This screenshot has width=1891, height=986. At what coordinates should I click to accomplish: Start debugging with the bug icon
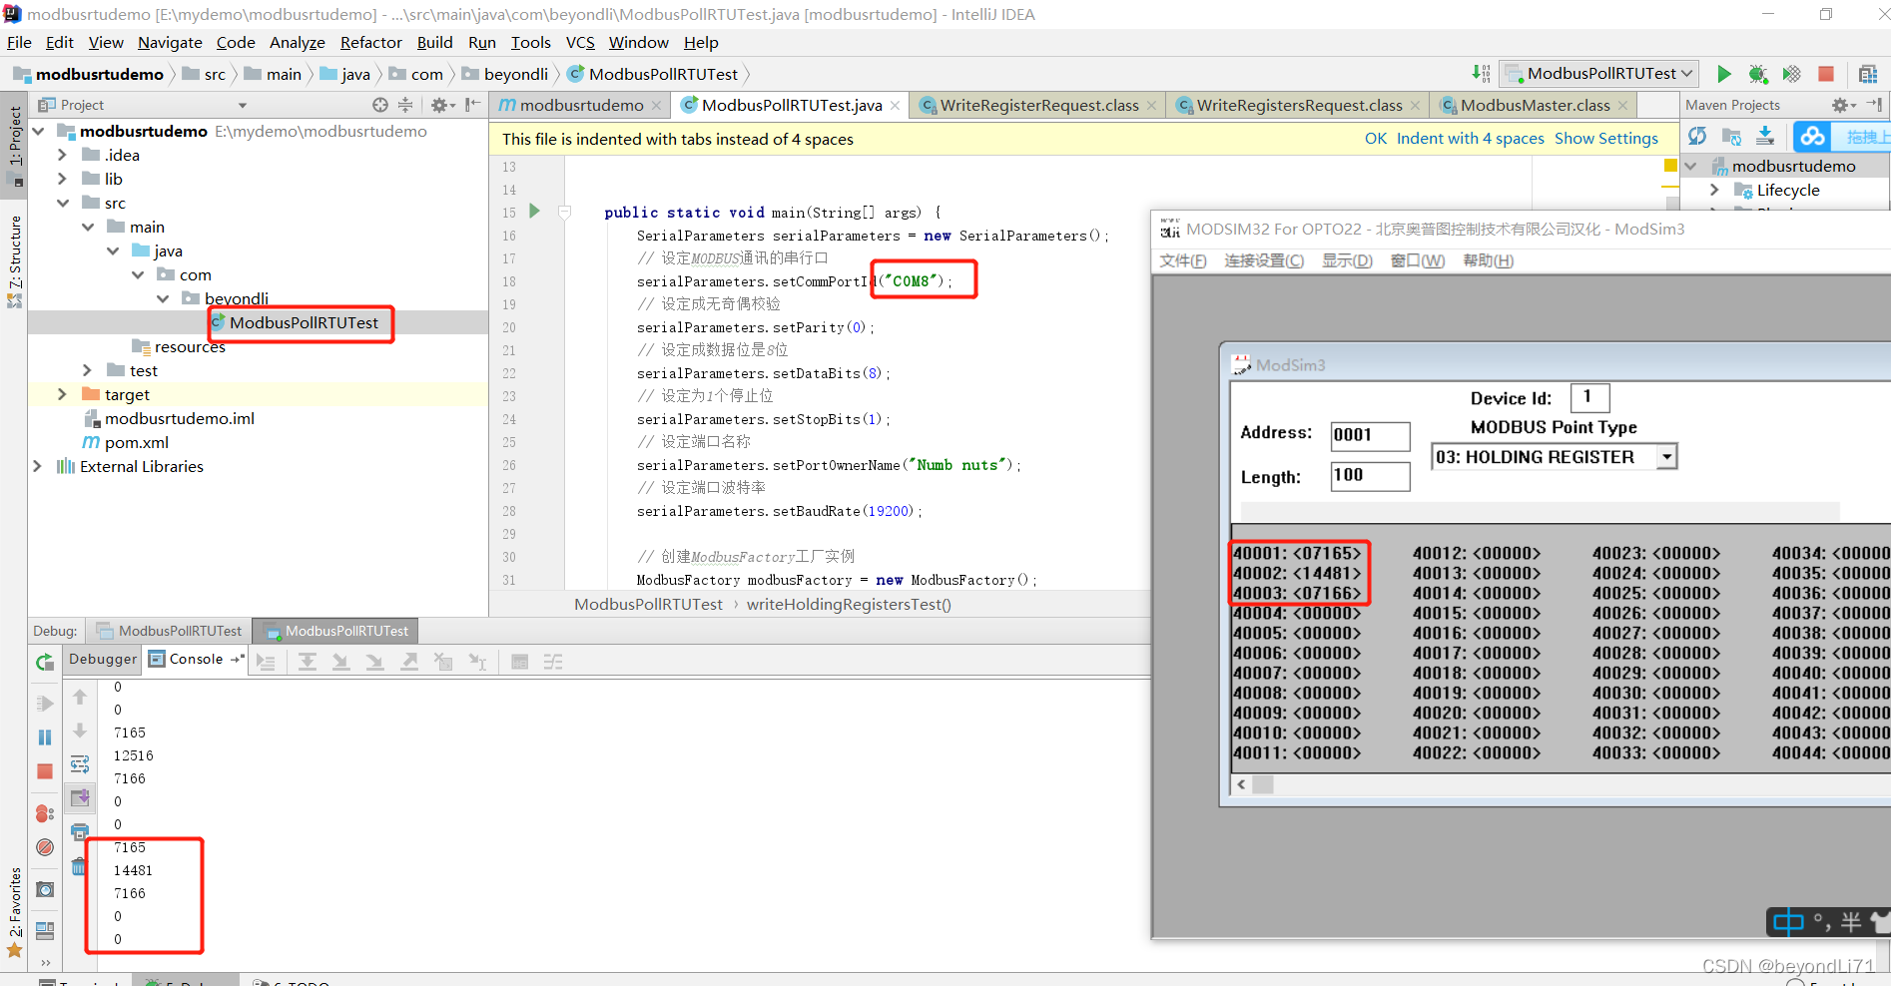pyautogui.click(x=1758, y=74)
